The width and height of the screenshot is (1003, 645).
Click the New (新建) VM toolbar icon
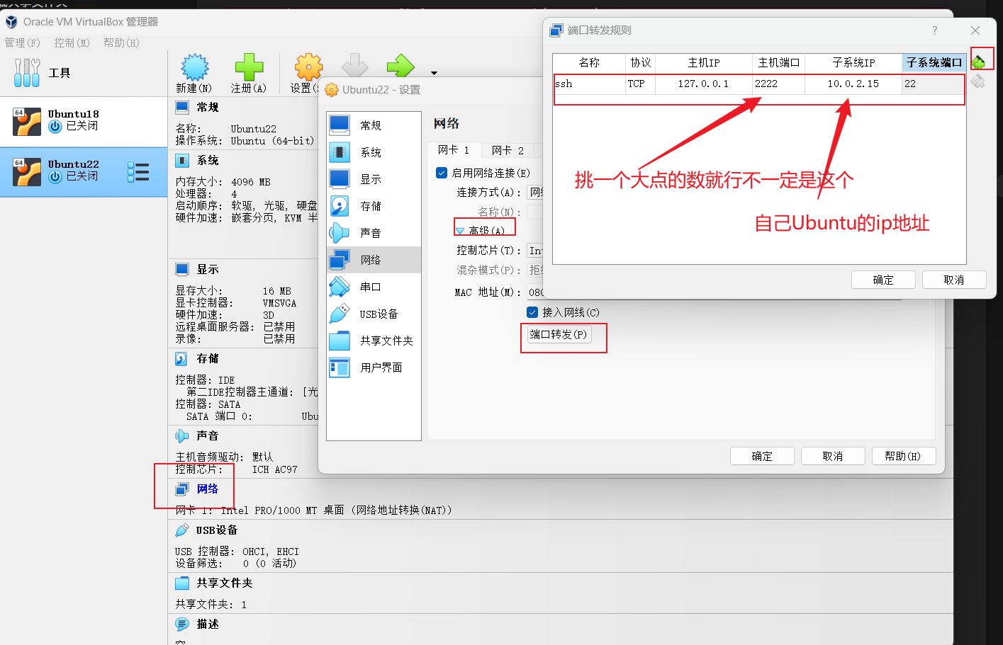pyautogui.click(x=194, y=67)
